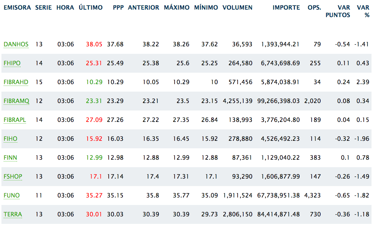This screenshot has height=226, width=374.
Task: Select TERRA last price 30.01
Action: [x=94, y=214]
